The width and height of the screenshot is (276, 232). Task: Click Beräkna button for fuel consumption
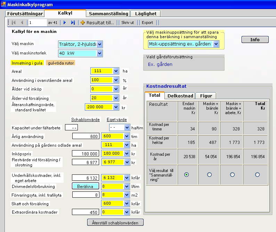click(x=86, y=186)
